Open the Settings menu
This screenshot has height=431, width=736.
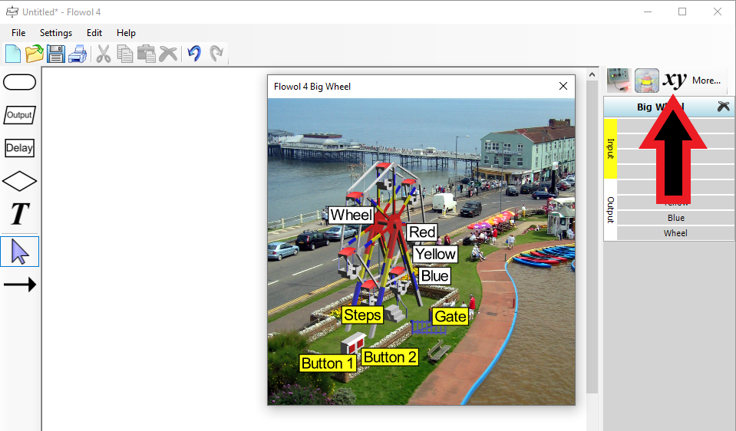coord(56,33)
